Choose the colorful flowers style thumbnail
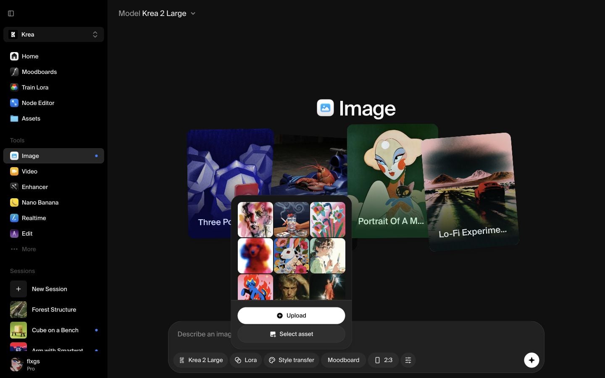The height and width of the screenshot is (378, 605). click(x=328, y=220)
